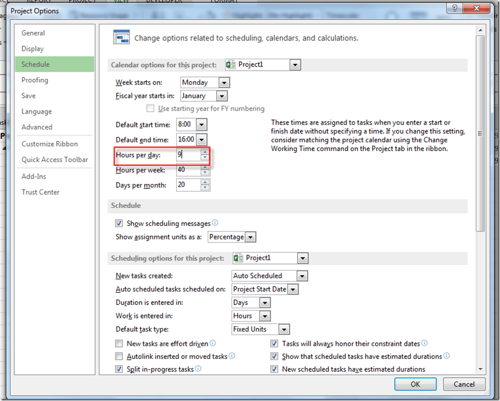Click the Hours per week input field

tap(188, 170)
